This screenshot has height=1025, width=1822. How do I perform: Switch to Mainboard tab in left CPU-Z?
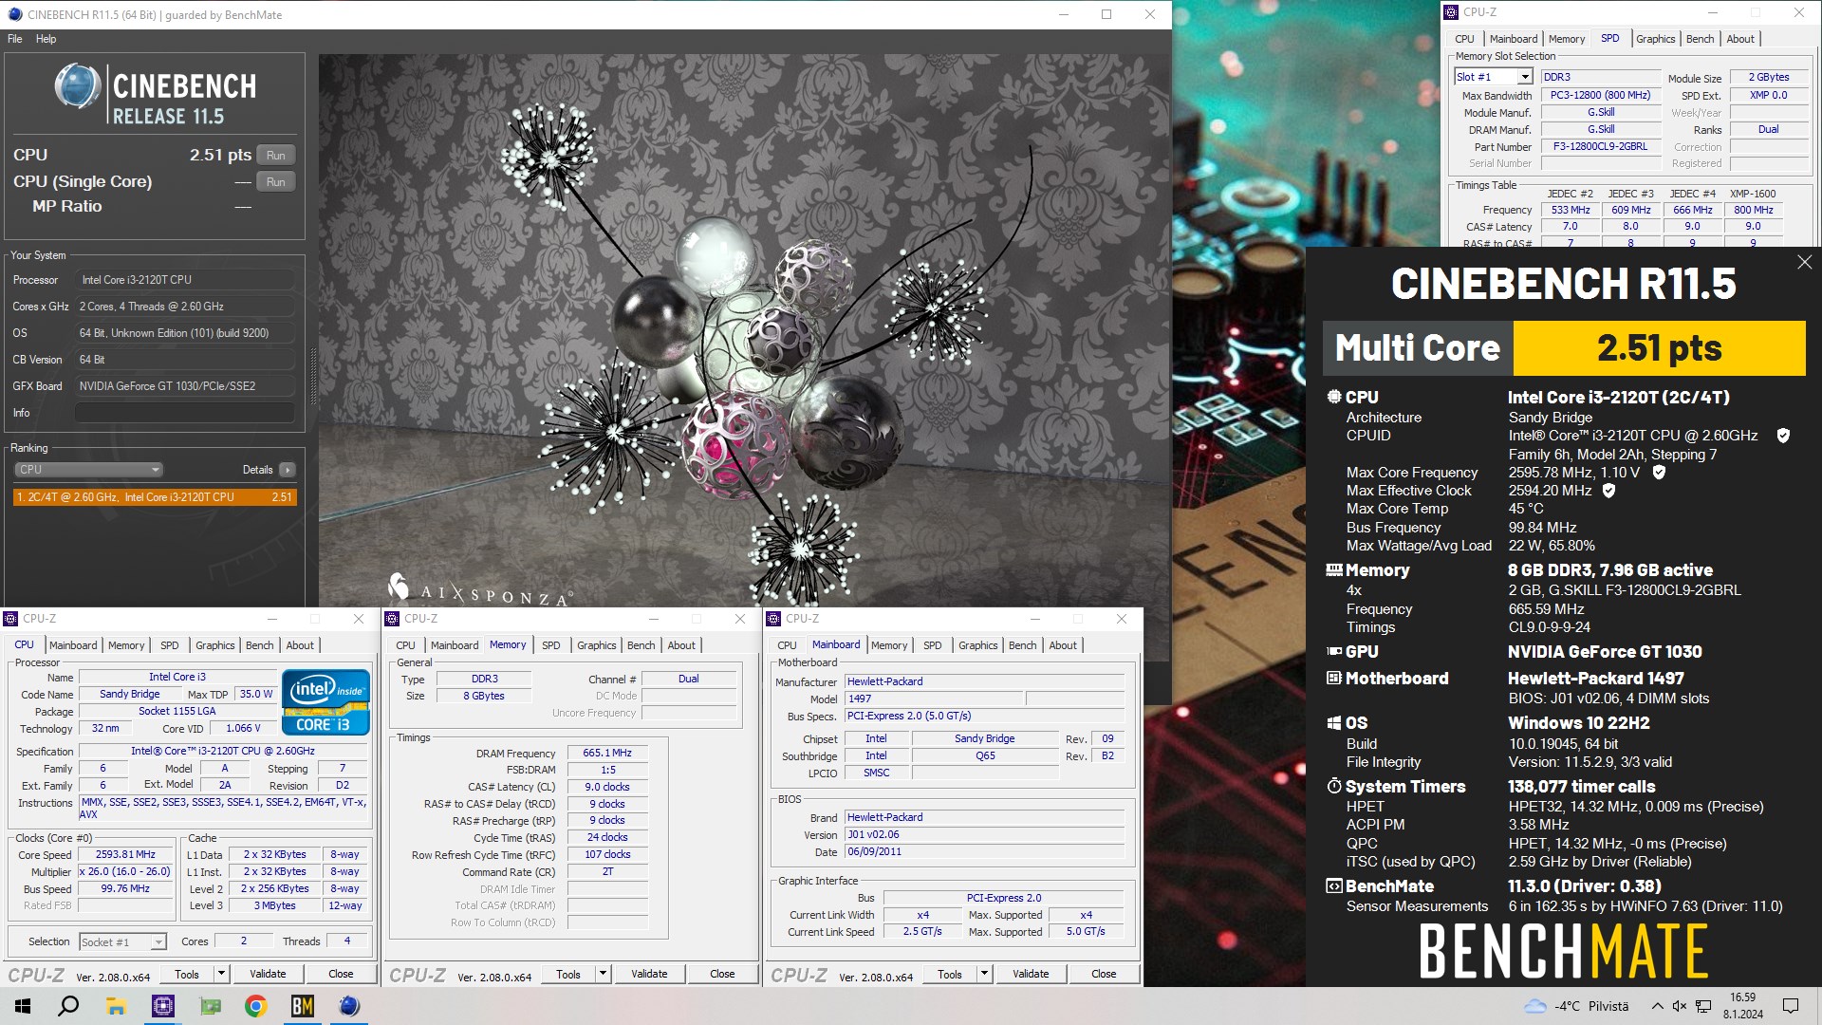point(73,645)
